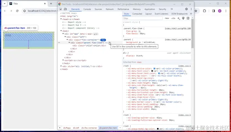Open the Application panel tab

(150, 9)
